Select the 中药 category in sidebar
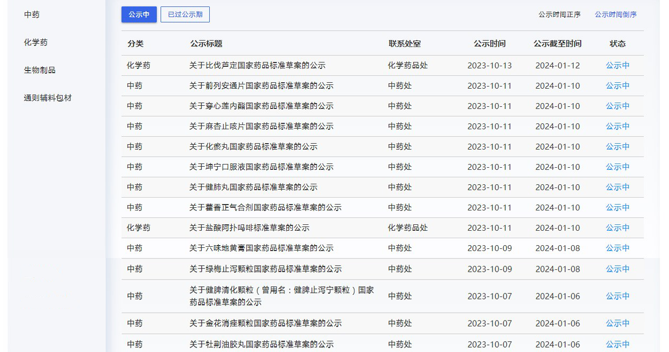This screenshot has height=352, width=669. coord(32,14)
